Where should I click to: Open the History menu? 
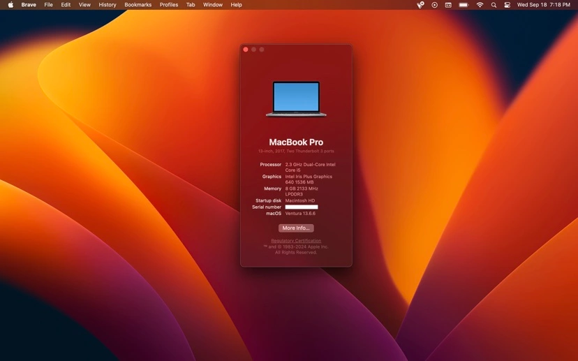click(108, 5)
